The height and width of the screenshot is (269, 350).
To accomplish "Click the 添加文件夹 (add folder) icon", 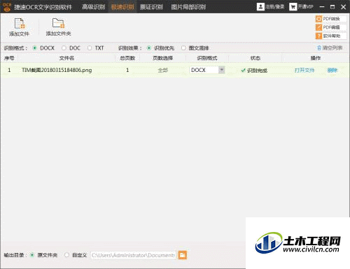I will [58, 23].
